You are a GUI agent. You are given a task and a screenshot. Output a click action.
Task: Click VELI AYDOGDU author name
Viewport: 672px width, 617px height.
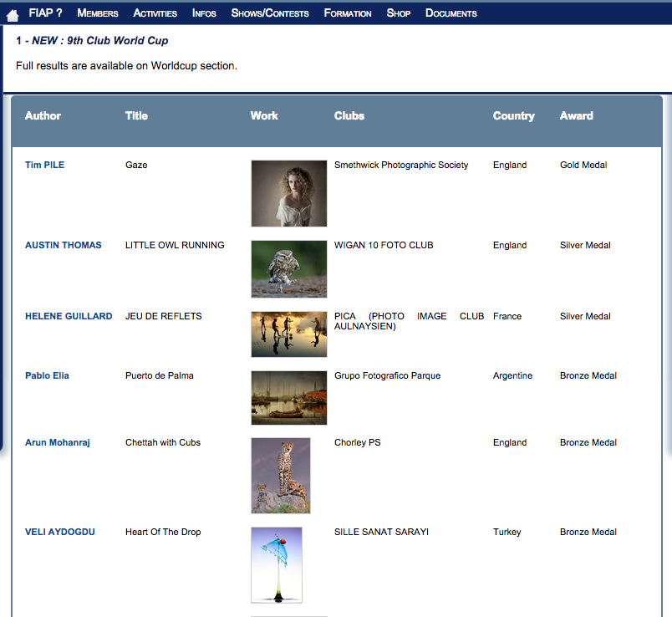coord(60,532)
